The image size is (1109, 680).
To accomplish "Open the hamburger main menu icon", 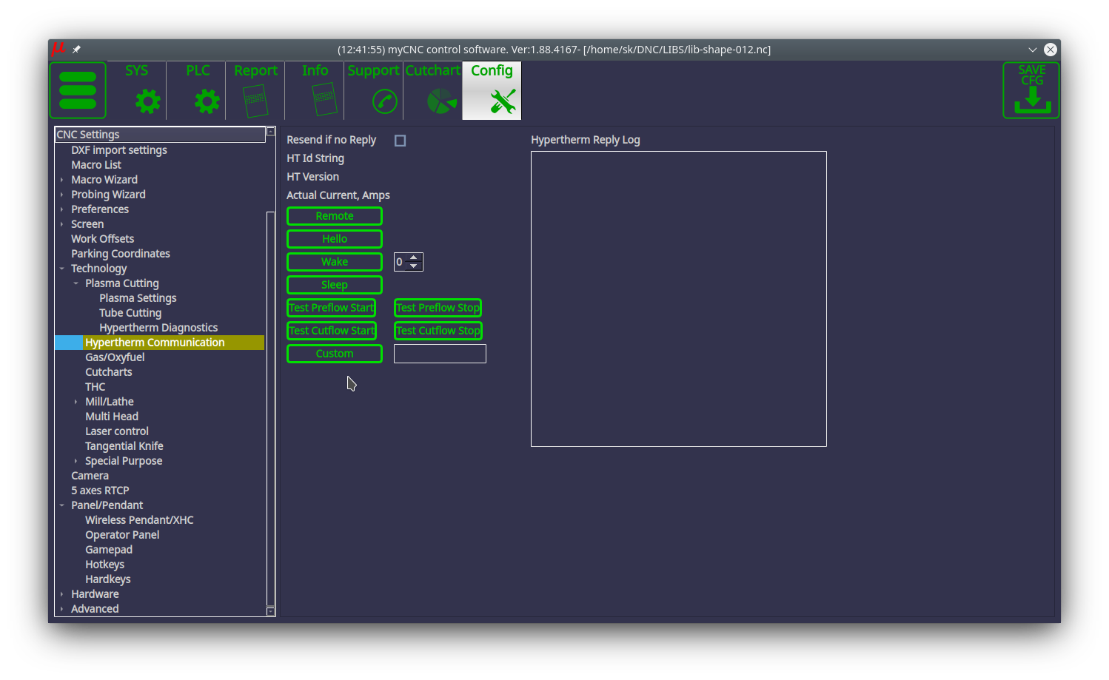I will click(78, 90).
